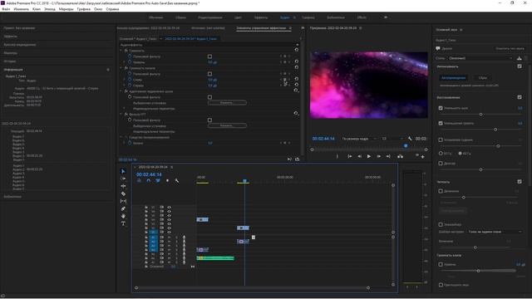This screenshot has height=299, width=532.
Task: Step back one frame in program monitor
Action: (359, 156)
